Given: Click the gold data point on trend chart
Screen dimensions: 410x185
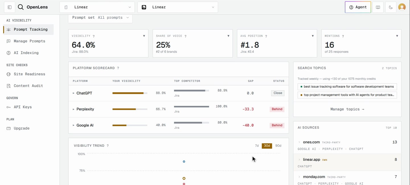Looking at the screenshot, I should (184, 178).
